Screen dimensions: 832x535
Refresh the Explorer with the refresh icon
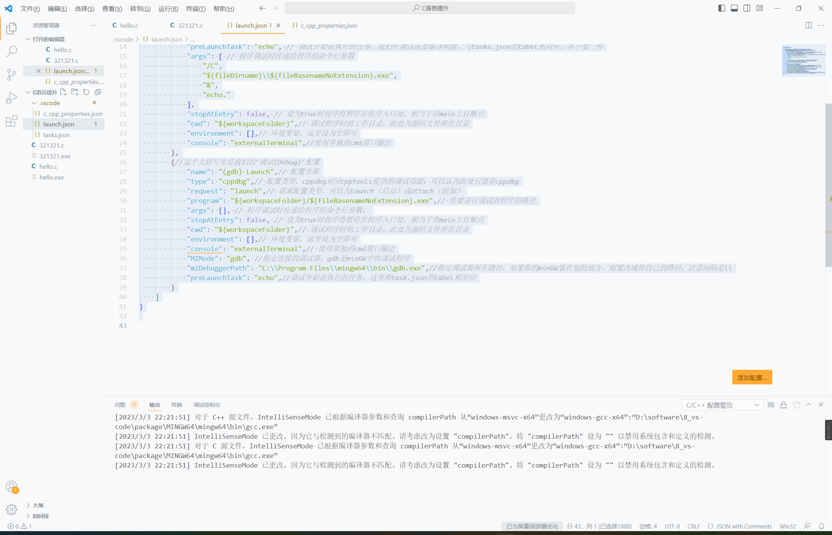pos(86,92)
